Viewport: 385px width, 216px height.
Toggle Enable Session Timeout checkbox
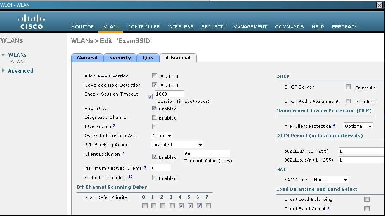pyautogui.click(x=150, y=96)
